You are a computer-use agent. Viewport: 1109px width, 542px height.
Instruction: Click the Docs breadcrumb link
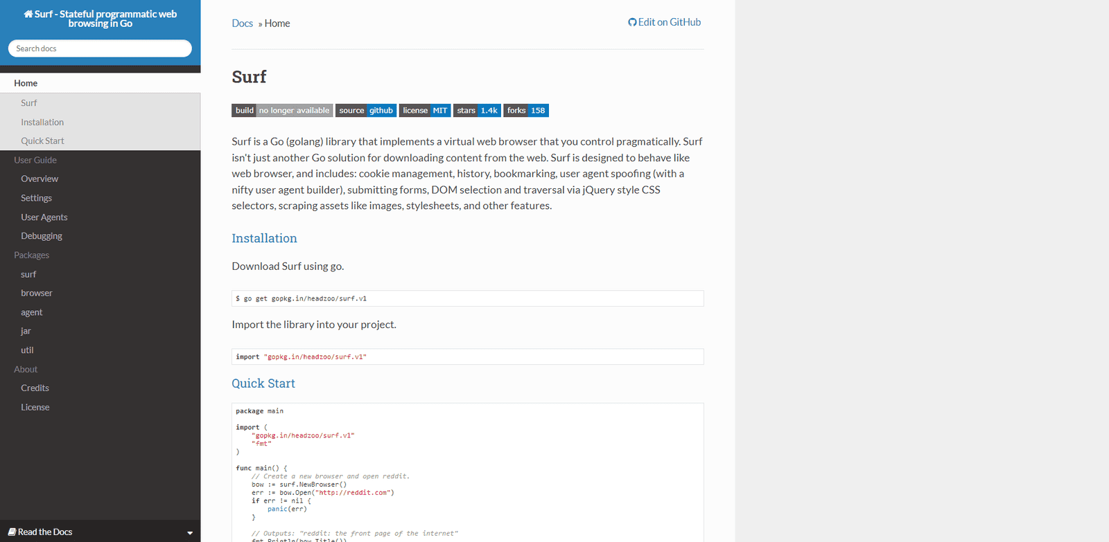tap(243, 24)
